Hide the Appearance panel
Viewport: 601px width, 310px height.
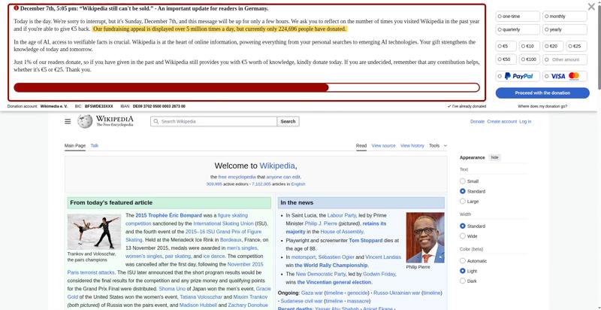[x=494, y=157]
